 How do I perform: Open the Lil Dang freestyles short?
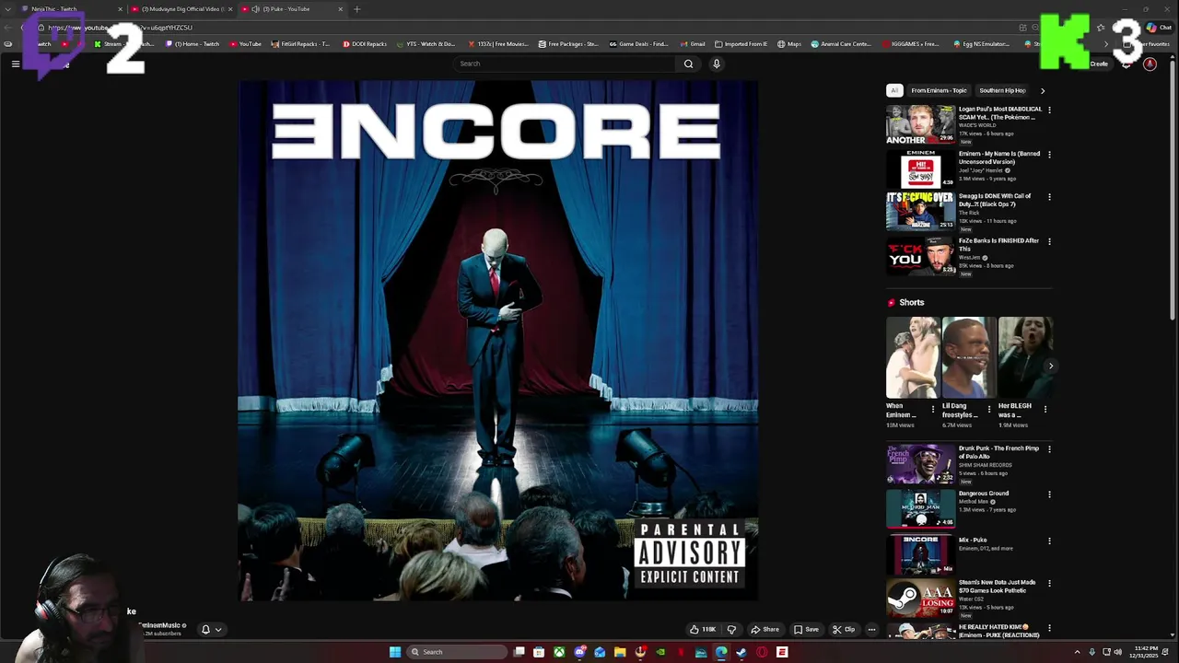[x=969, y=357]
